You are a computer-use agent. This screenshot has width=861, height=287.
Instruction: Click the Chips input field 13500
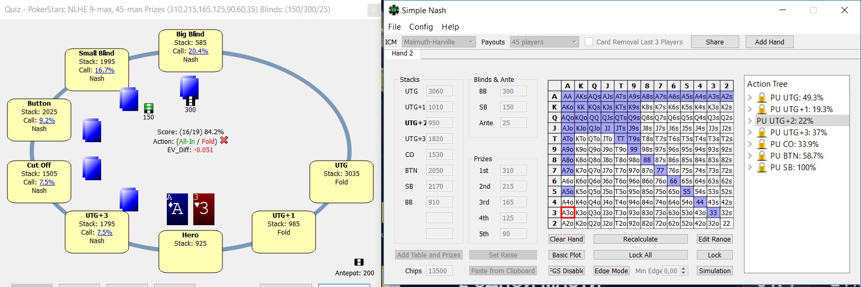point(439,271)
